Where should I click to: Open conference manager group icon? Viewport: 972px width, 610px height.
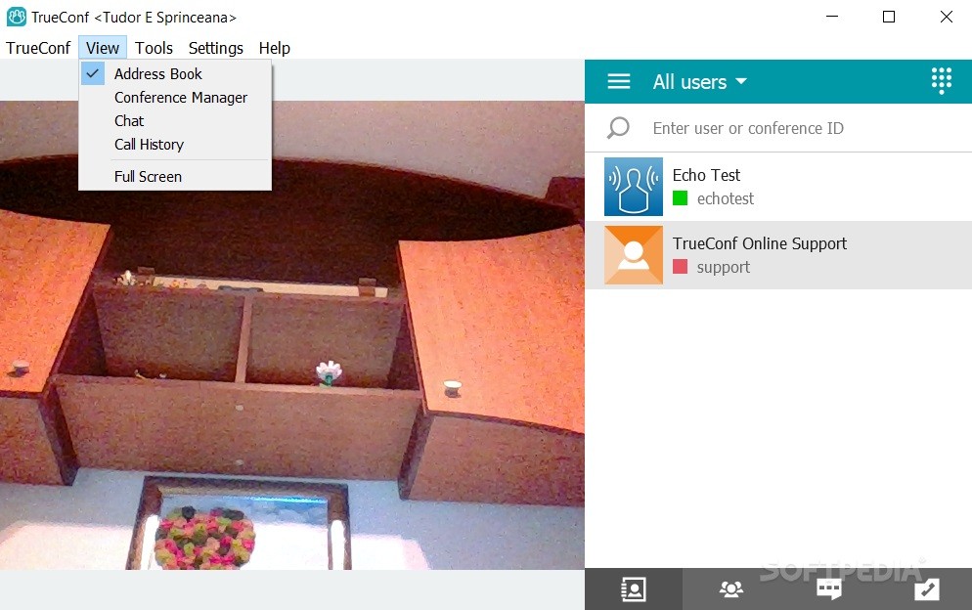(x=730, y=588)
